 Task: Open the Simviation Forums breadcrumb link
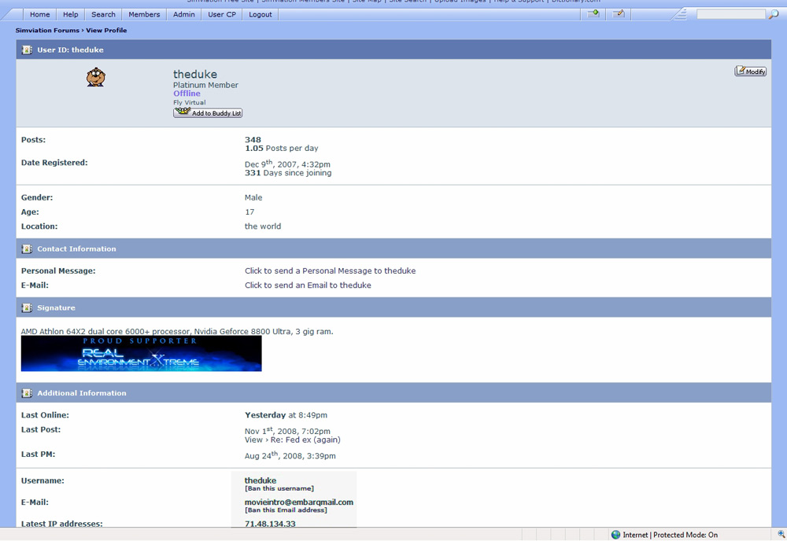point(47,31)
